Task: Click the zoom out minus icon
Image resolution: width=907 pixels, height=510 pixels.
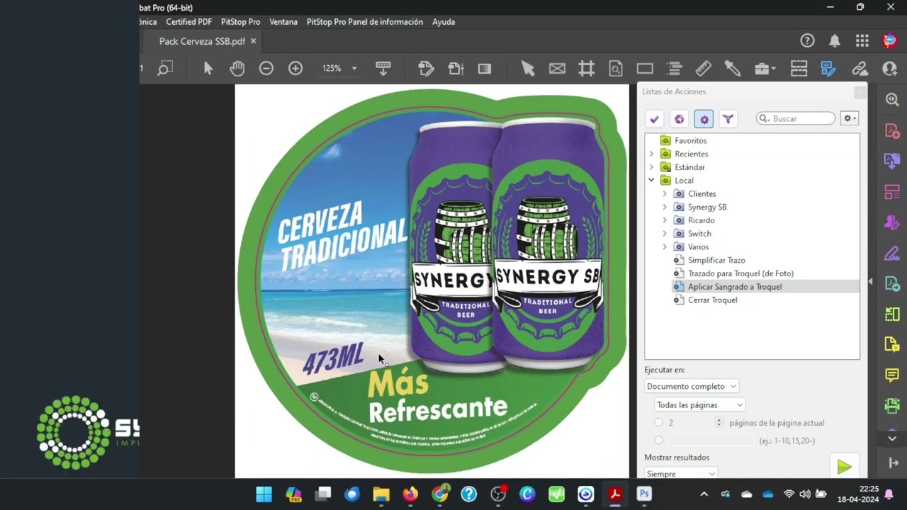Action: point(266,69)
